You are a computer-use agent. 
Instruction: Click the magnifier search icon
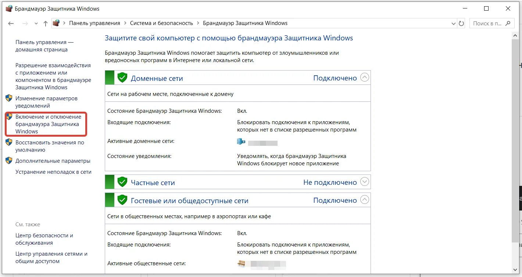point(508,23)
